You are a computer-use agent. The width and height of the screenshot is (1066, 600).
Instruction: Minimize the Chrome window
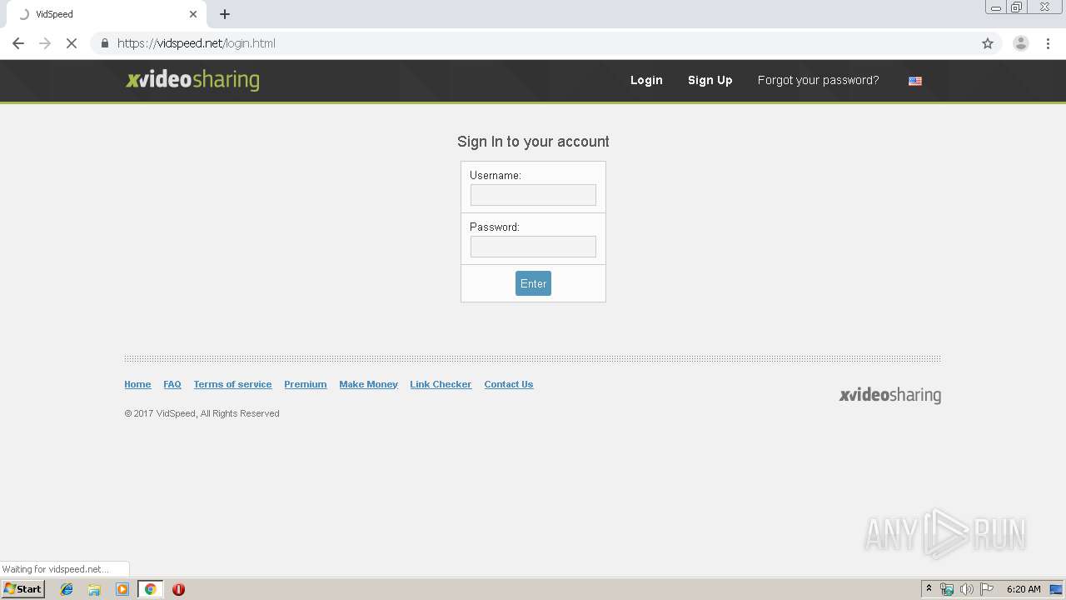(x=996, y=7)
